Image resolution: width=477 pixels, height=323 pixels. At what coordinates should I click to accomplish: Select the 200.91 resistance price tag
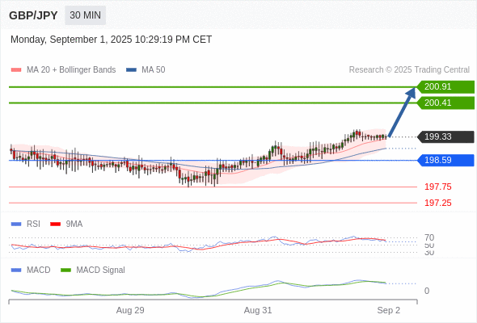point(445,87)
